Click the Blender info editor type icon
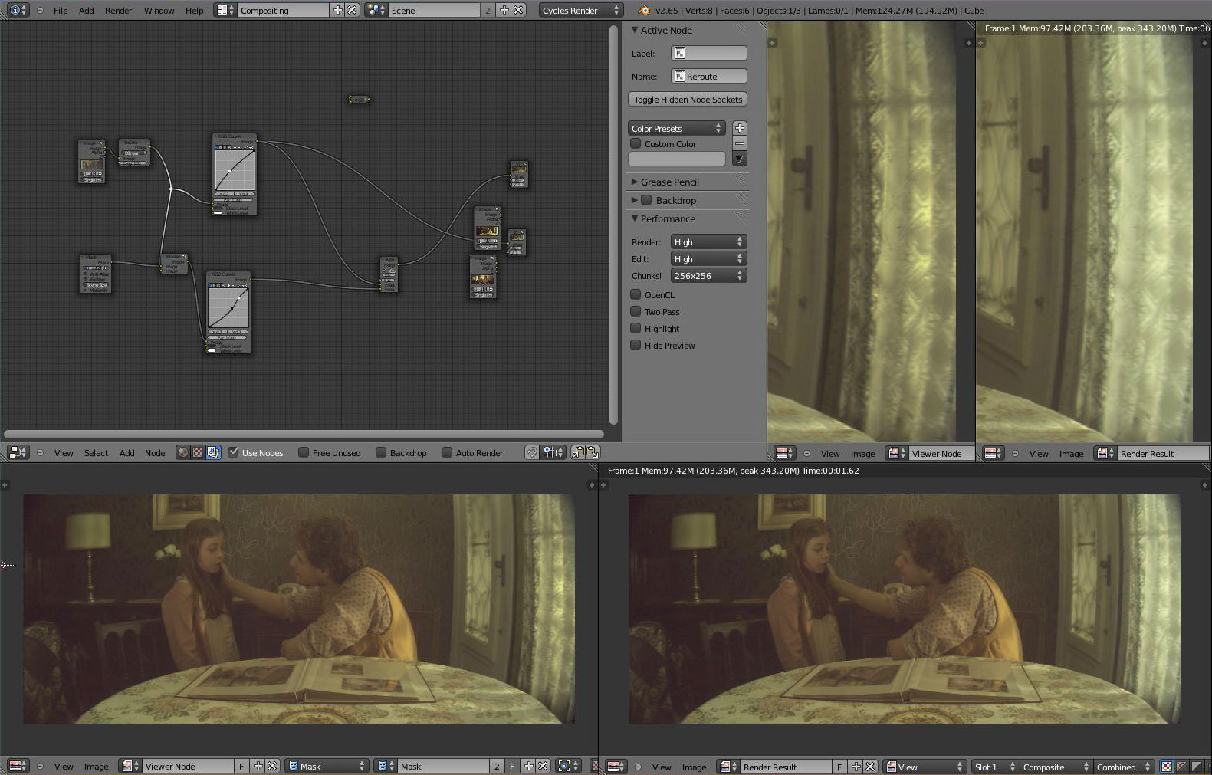The height and width of the screenshot is (775, 1212). [x=15, y=10]
